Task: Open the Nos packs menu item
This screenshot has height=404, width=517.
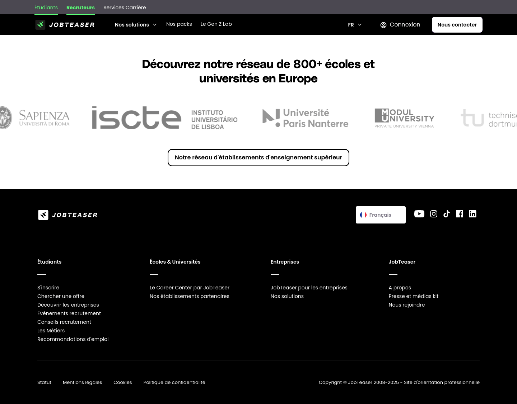Action: 179,24
